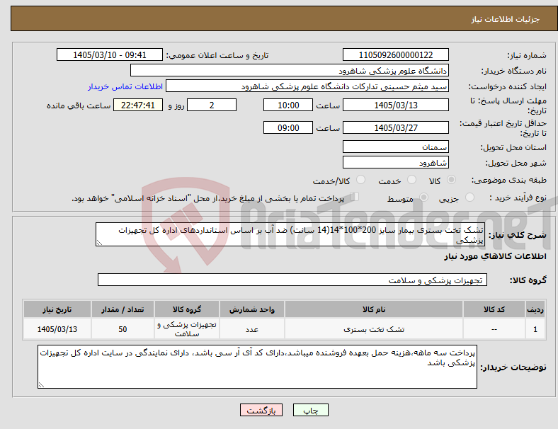Viewport: 558px width, 429px height.
Task: Click the بازگشت back button
Action: 261,410
